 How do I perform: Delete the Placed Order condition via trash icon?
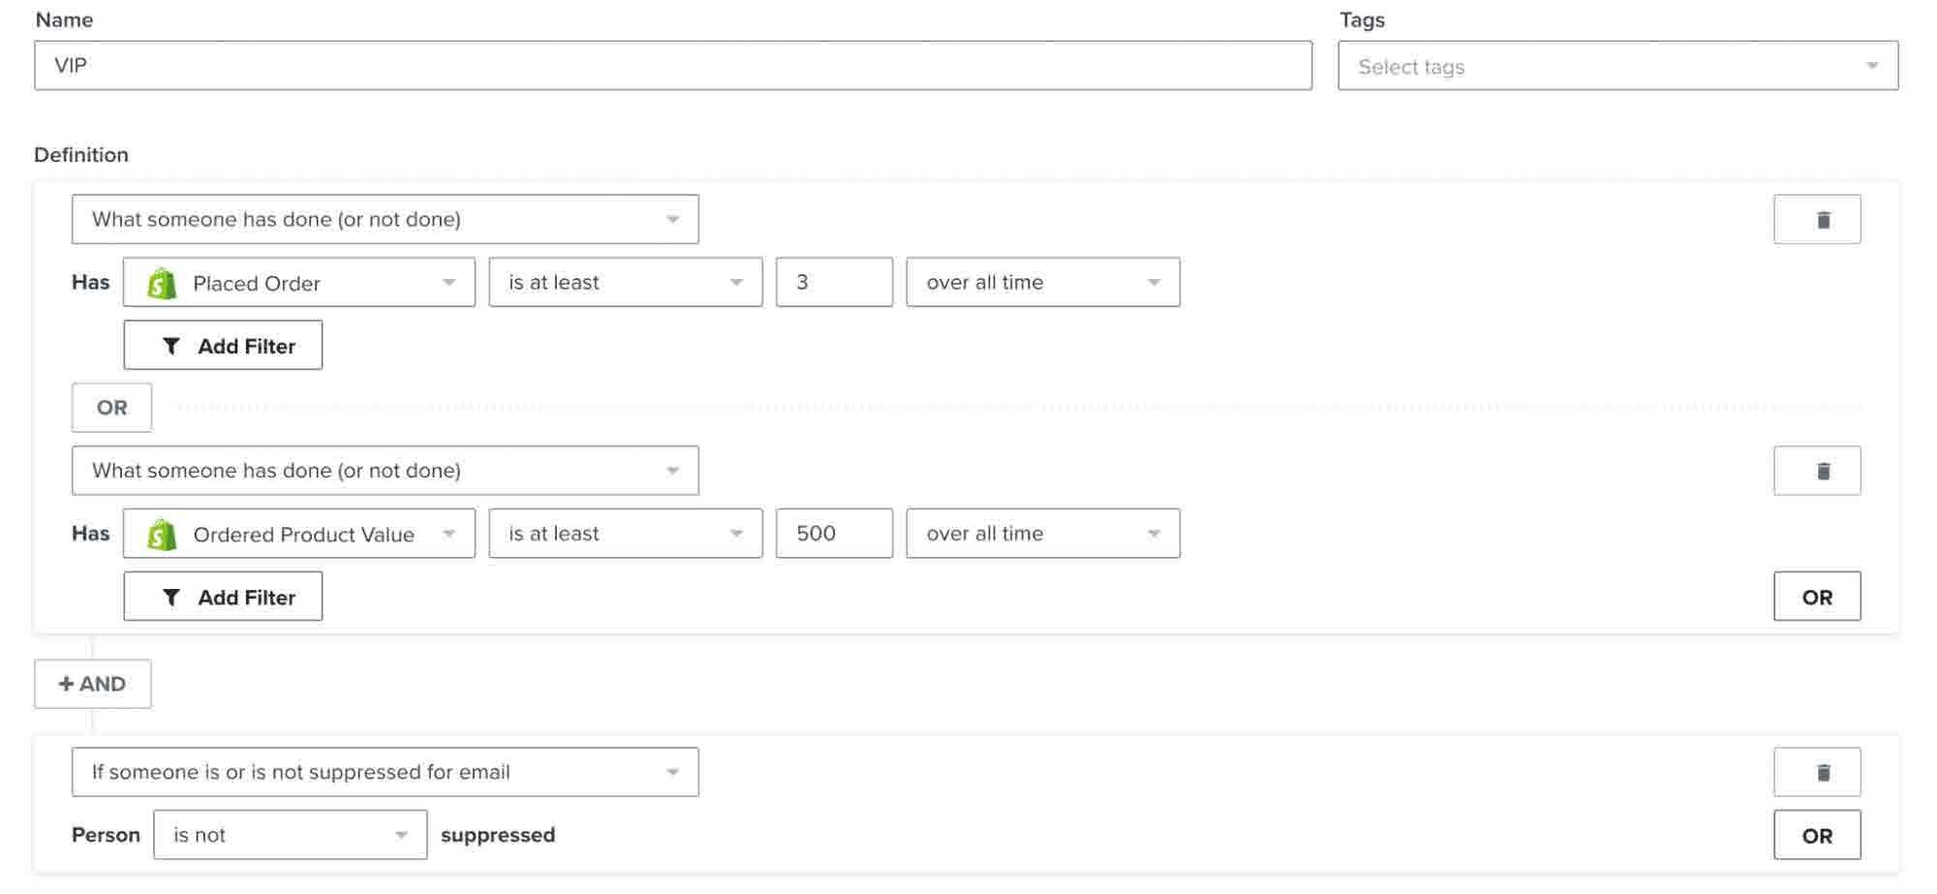point(1816,220)
